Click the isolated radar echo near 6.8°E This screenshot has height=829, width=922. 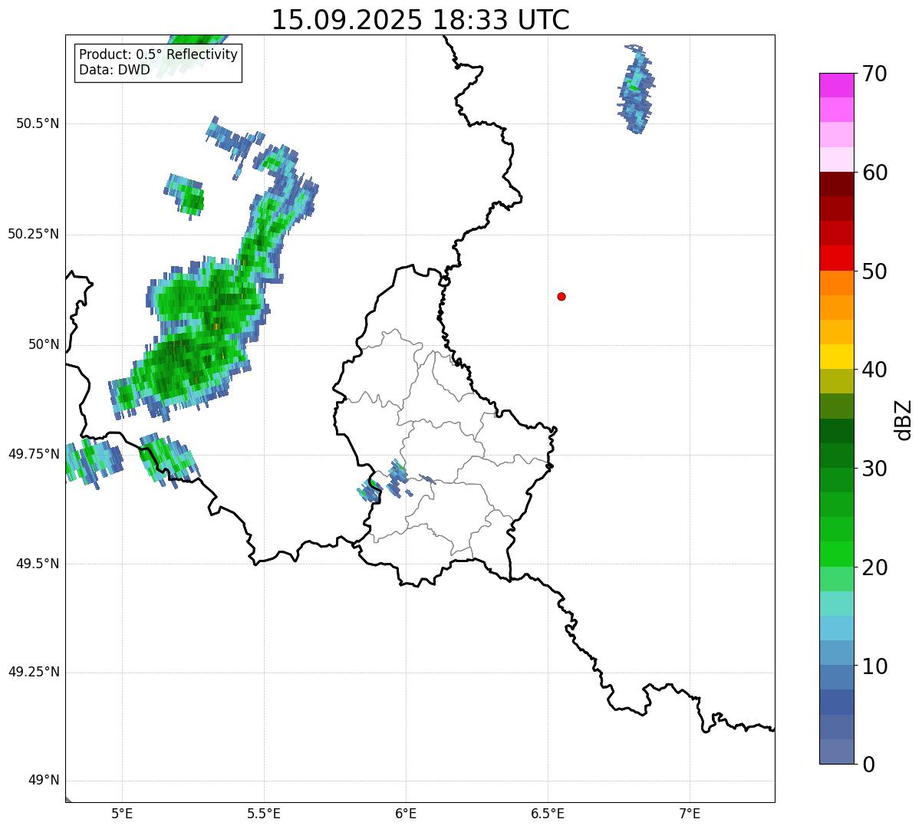(x=636, y=88)
